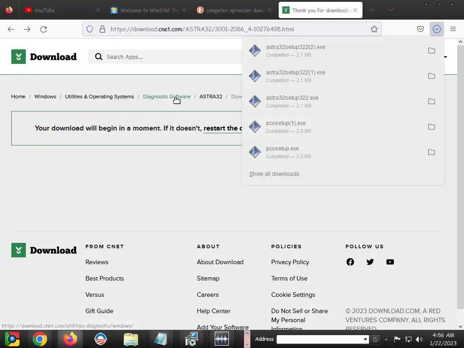Open About Download footer link

(x=220, y=262)
